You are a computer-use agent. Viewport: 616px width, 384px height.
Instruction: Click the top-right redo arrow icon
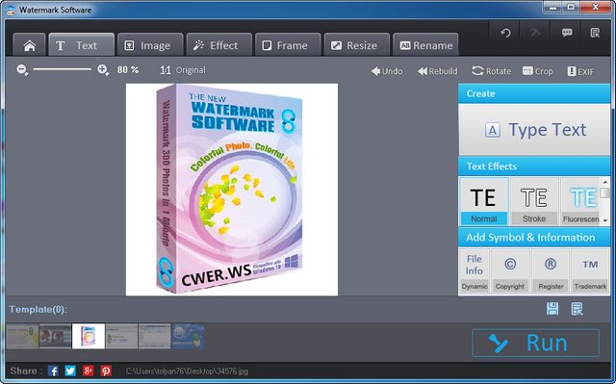(x=535, y=33)
